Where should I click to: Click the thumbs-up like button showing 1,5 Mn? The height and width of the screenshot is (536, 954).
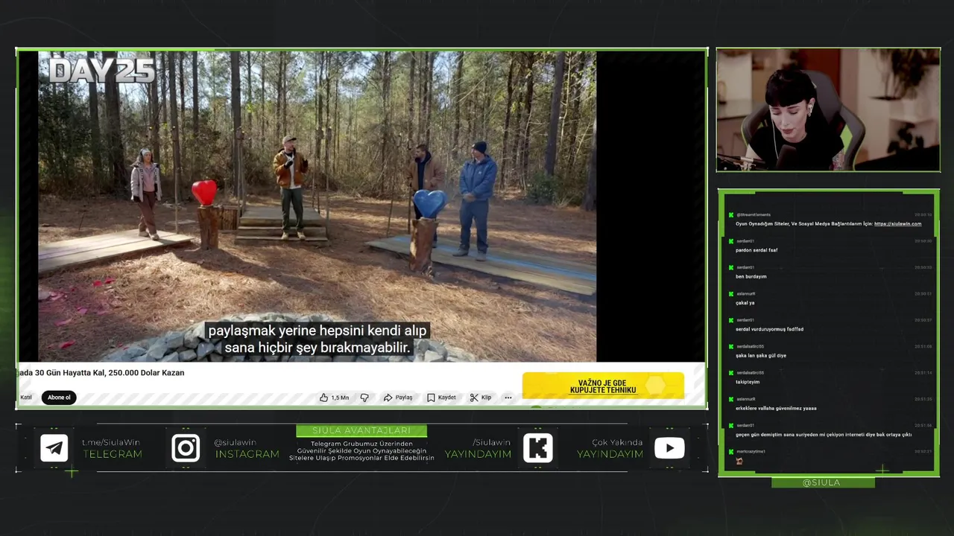(334, 398)
